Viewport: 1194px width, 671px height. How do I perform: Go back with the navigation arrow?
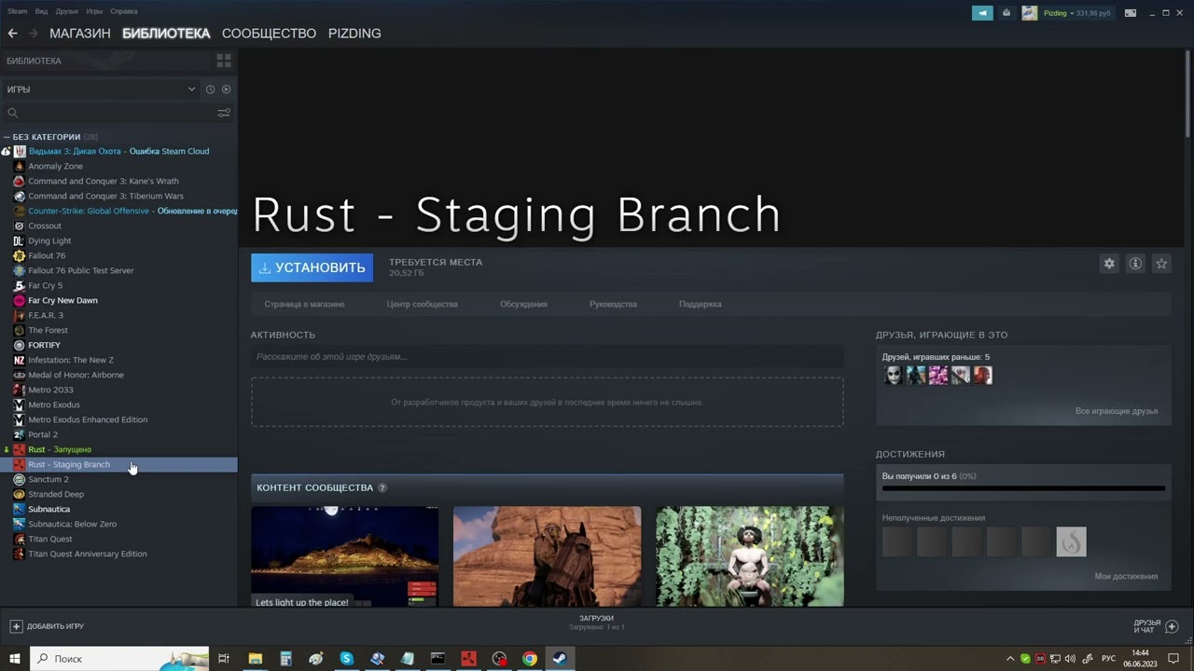point(12,34)
